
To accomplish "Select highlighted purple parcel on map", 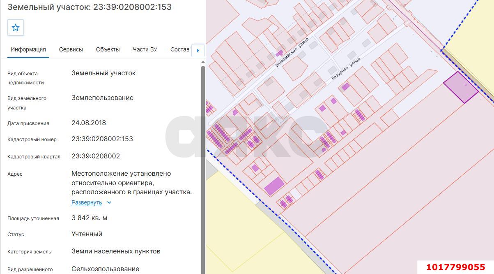I will [461, 87].
